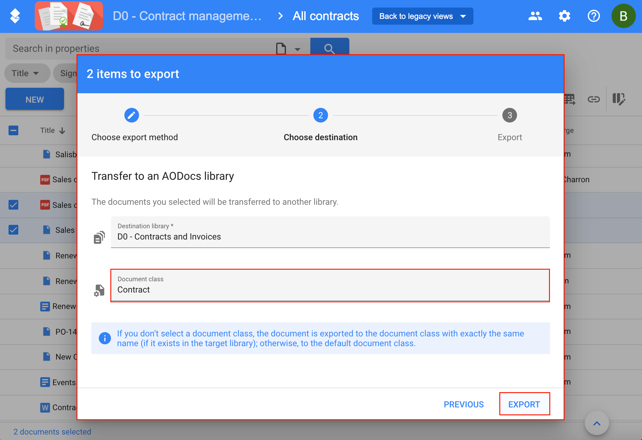Click the first Sales PDF file icon
This screenshot has height=440, width=642.
(x=45, y=179)
